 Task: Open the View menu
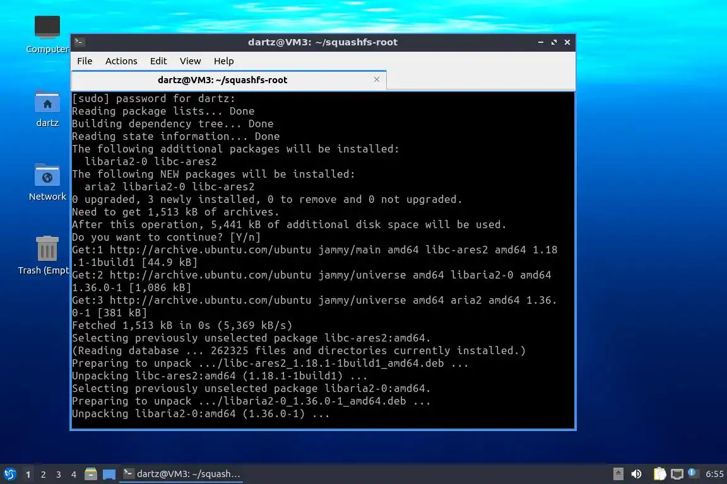coord(190,61)
